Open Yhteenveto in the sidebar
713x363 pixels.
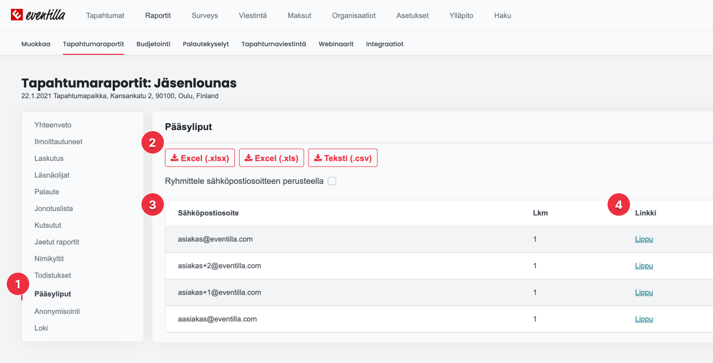[x=53, y=125]
